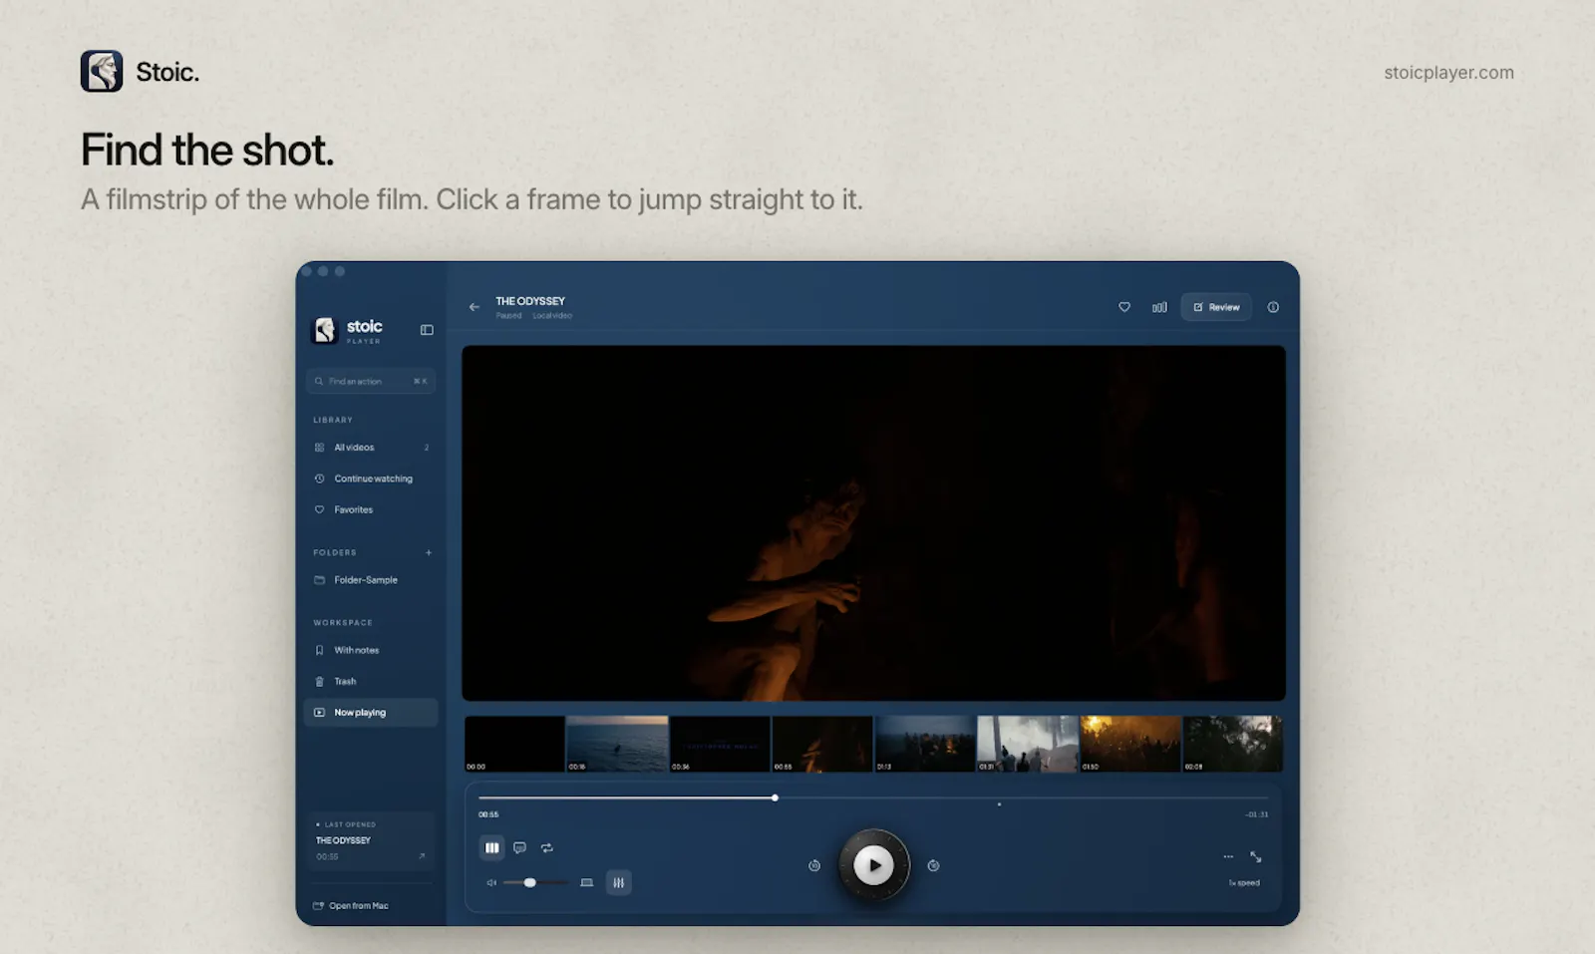Screen dimensions: 1595x954
Task: Open Favorites in the sidebar
Action: [x=371, y=509]
